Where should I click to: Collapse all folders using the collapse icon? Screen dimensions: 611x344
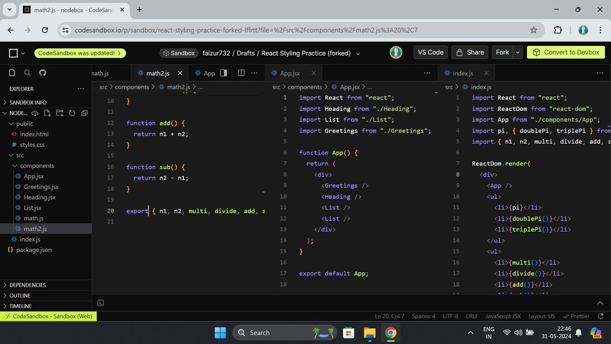coord(84,113)
